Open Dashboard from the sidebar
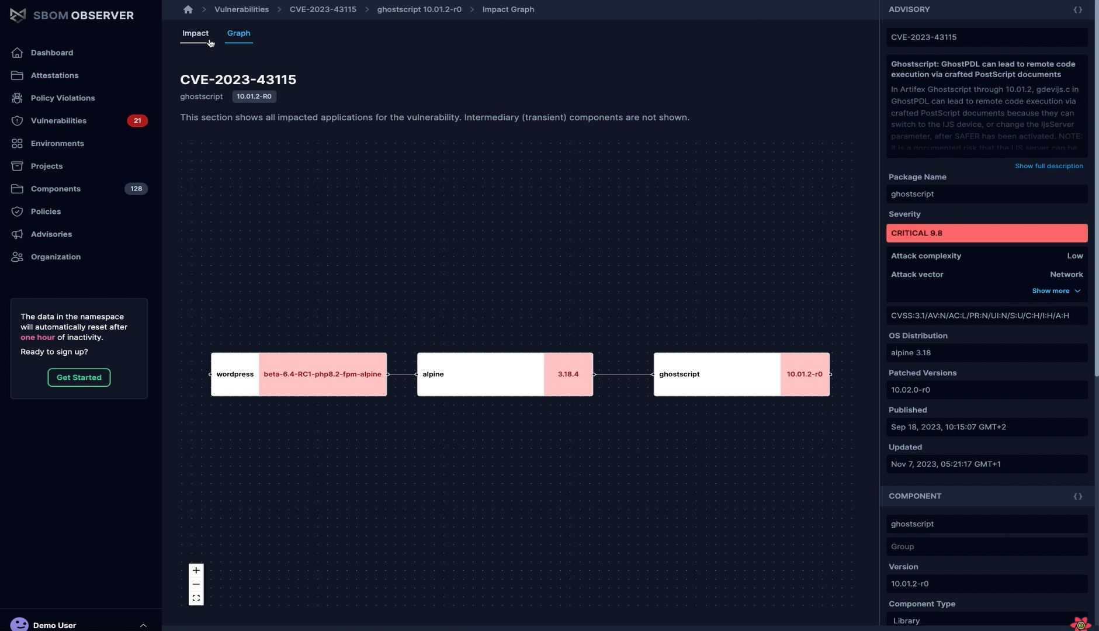The height and width of the screenshot is (631, 1099). pos(51,53)
